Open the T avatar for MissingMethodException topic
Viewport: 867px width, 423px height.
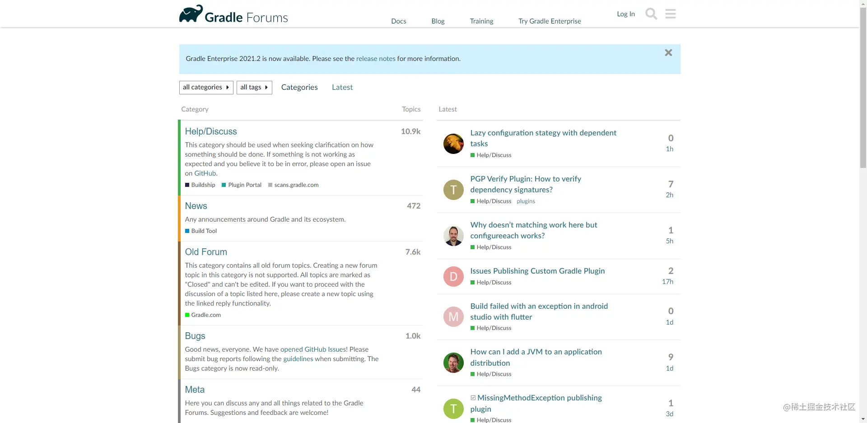tap(453, 409)
